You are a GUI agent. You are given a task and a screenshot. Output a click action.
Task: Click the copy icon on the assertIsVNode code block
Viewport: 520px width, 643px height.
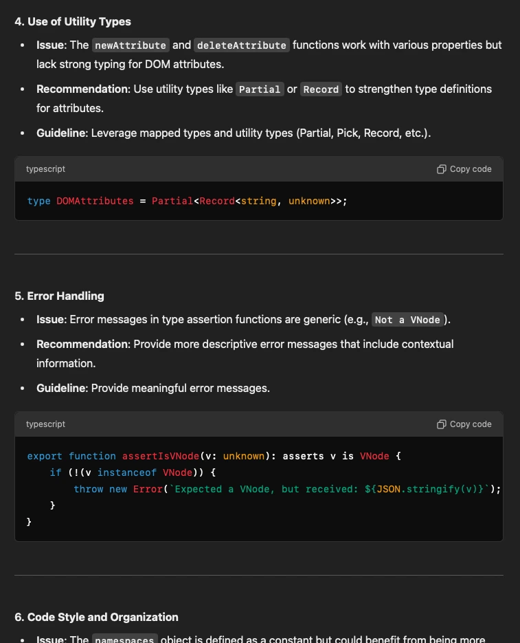tap(441, 424)
